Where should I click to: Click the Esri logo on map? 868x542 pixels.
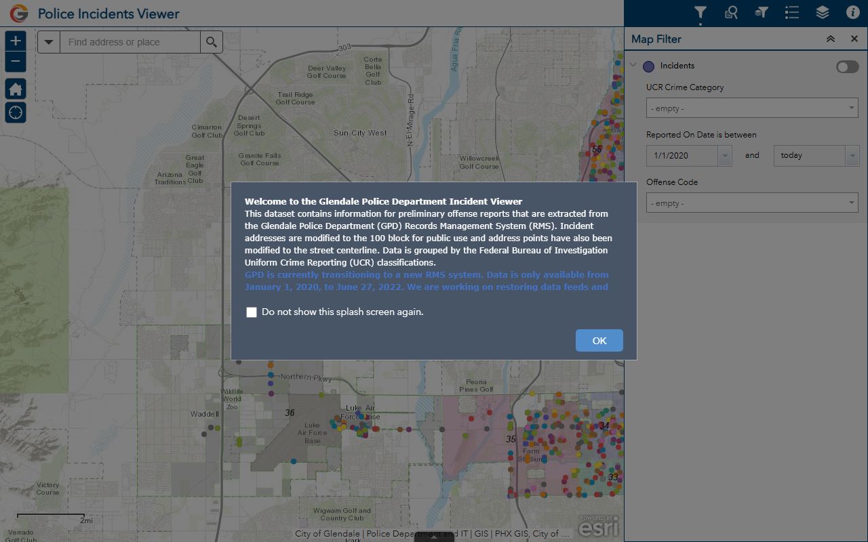point(599,525)
